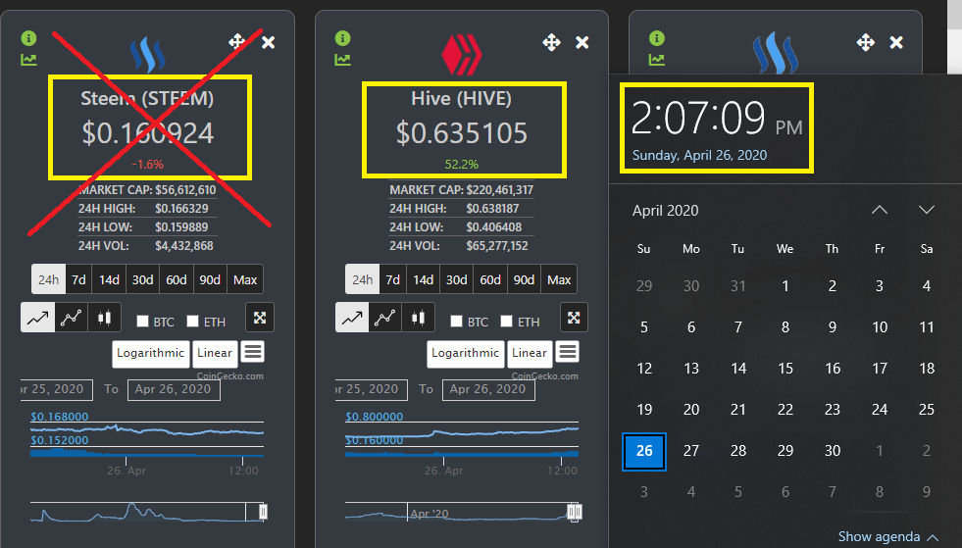Click the start date field on the Steem (STEEM) card

(x=57, y=389)
